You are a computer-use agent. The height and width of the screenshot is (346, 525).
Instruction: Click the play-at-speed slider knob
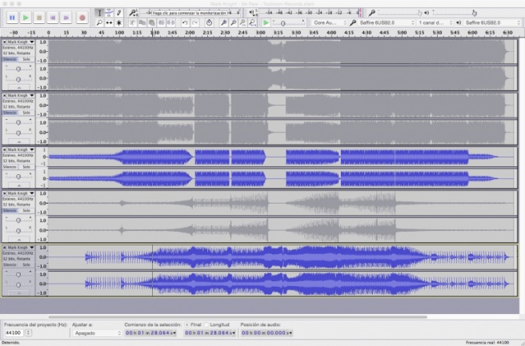[283, 23]
